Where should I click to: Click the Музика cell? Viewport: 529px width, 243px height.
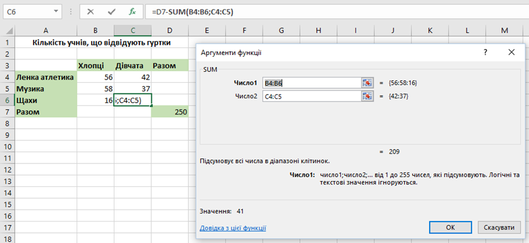46,89
